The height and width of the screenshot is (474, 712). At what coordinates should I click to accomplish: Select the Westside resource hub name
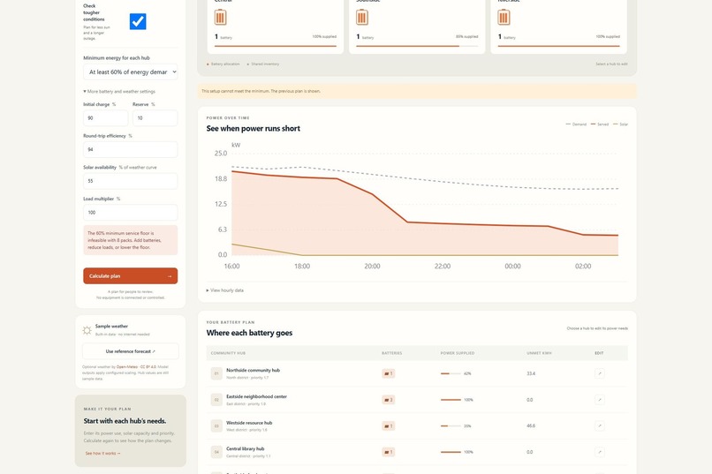[x=249, y=423]
